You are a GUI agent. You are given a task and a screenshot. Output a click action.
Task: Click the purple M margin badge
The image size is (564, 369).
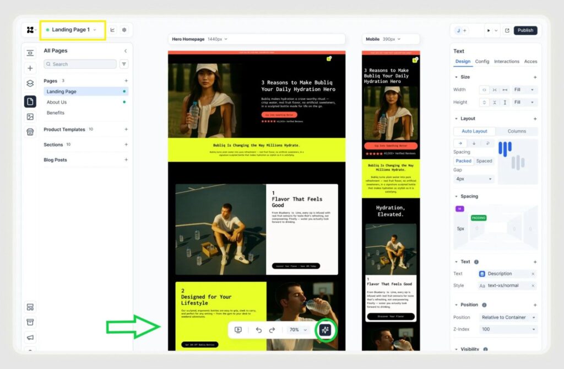click(459, 208)
